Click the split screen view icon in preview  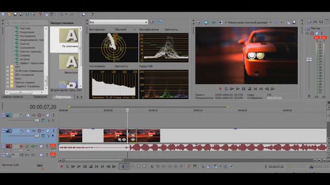click(220, 23)
